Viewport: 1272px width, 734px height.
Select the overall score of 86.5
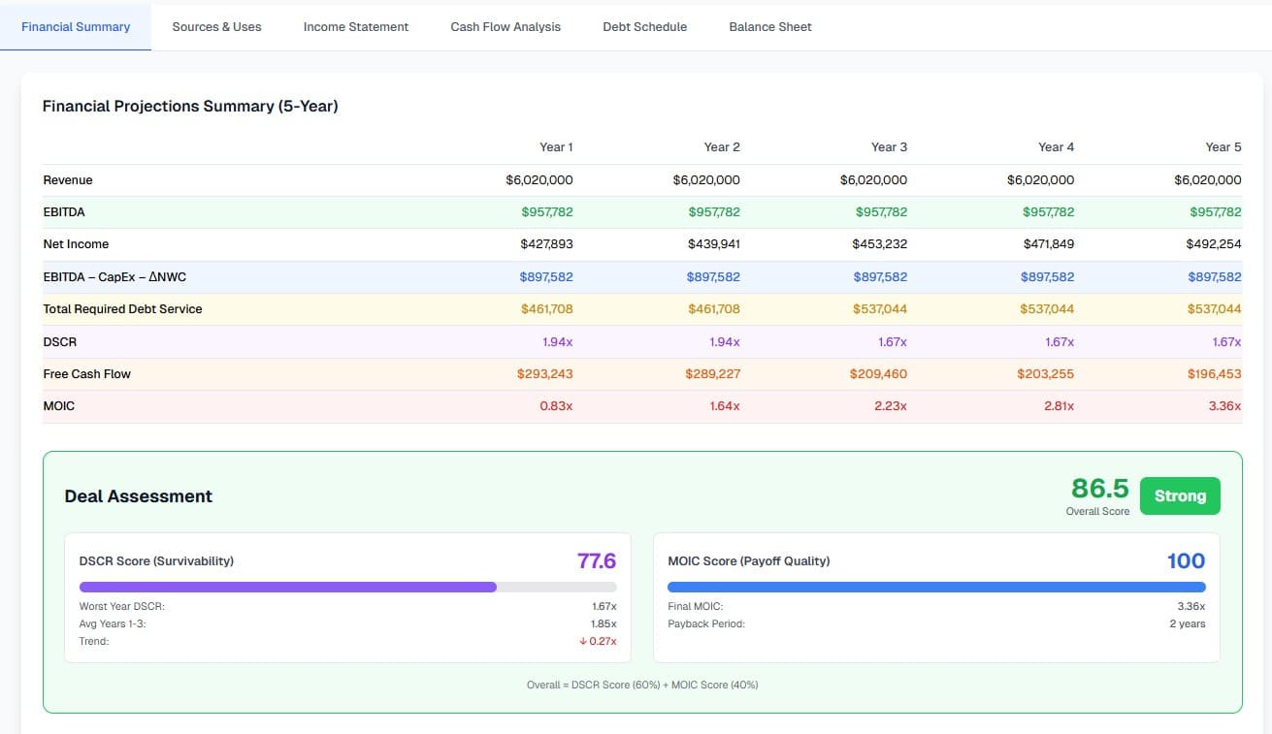pyautogui.click(x=1098, y=488)
